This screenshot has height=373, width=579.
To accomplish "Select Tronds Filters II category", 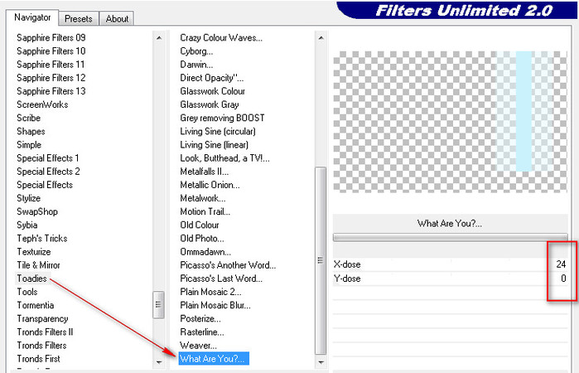I will coord(45,332).
